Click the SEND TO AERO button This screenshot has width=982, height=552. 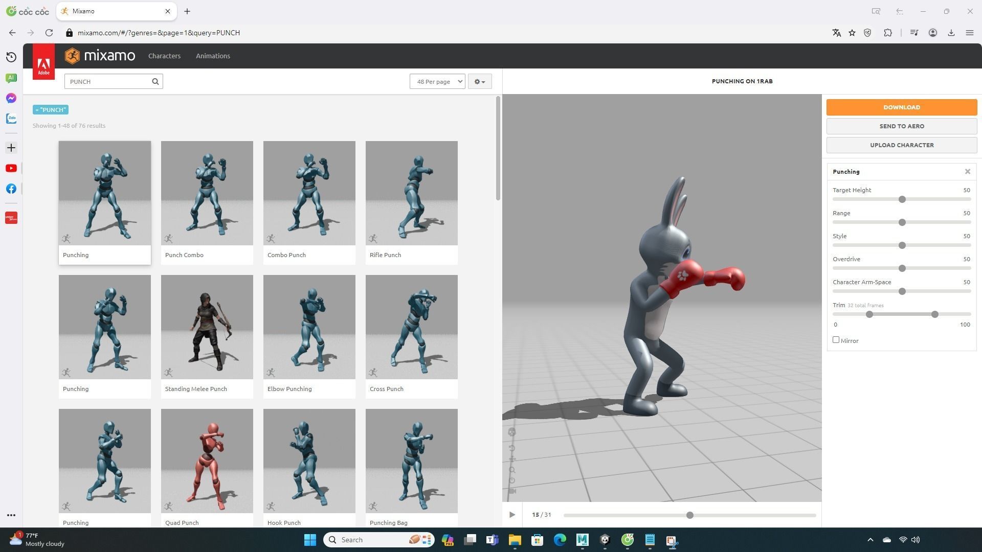902,126
